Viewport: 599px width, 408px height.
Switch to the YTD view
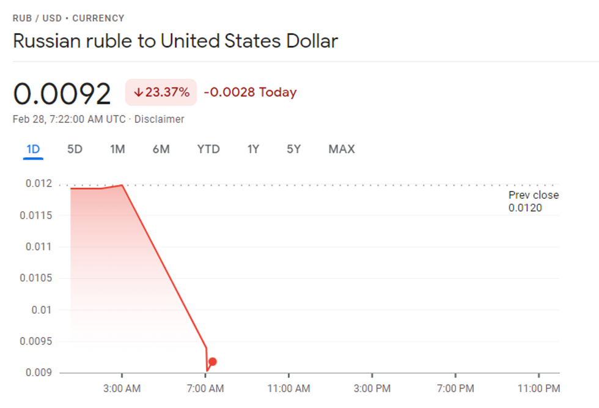coord(208,149)
